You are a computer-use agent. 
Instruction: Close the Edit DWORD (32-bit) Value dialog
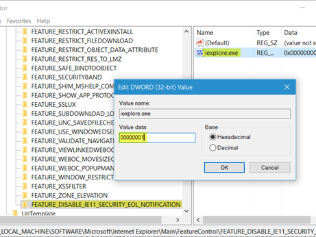tap(287, 87)
